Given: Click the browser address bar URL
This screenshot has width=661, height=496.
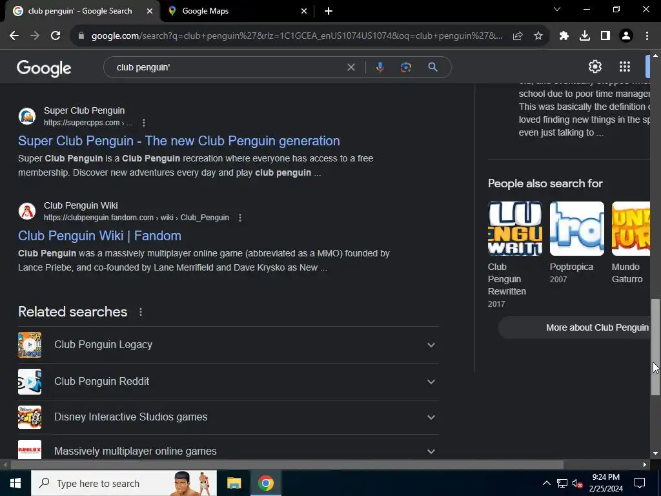Looking at the screenshot, I should [x=297, y=36].
